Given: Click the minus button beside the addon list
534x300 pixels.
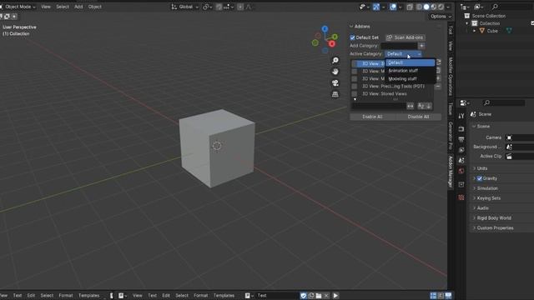Looking at the screenshot, I should pyautogui.click(x=438, y=87).
